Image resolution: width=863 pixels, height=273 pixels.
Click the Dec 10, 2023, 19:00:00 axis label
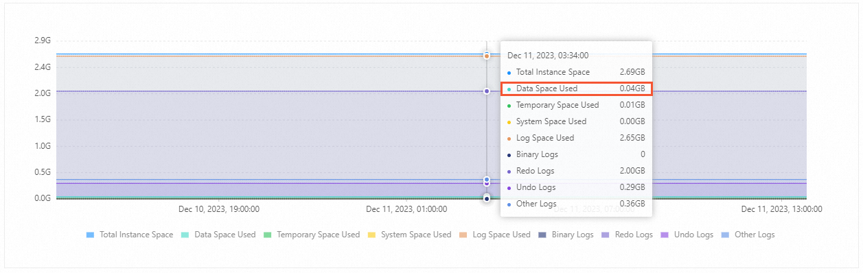[218, 209]
